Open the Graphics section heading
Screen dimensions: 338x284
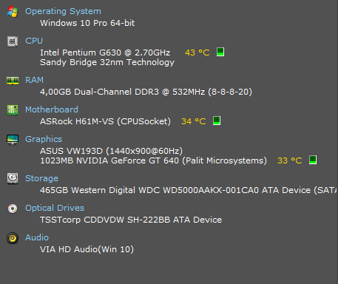(44, 139)
